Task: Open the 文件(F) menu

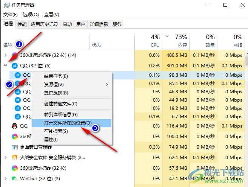Action: click(11, 15)
